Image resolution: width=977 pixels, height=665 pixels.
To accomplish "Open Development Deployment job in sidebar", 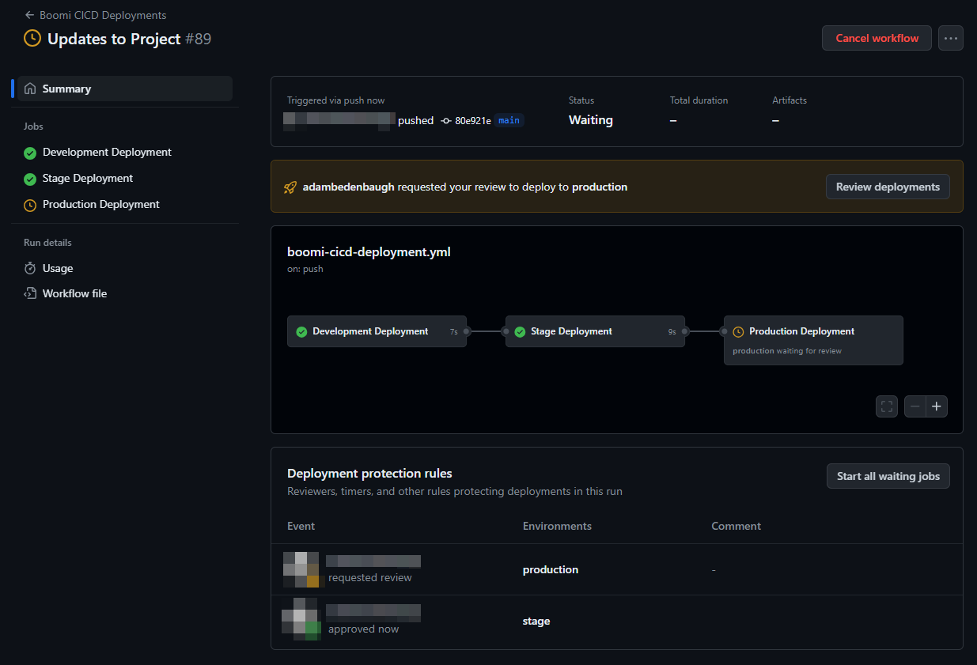I will pyautogui.click(x=107, y=152).
